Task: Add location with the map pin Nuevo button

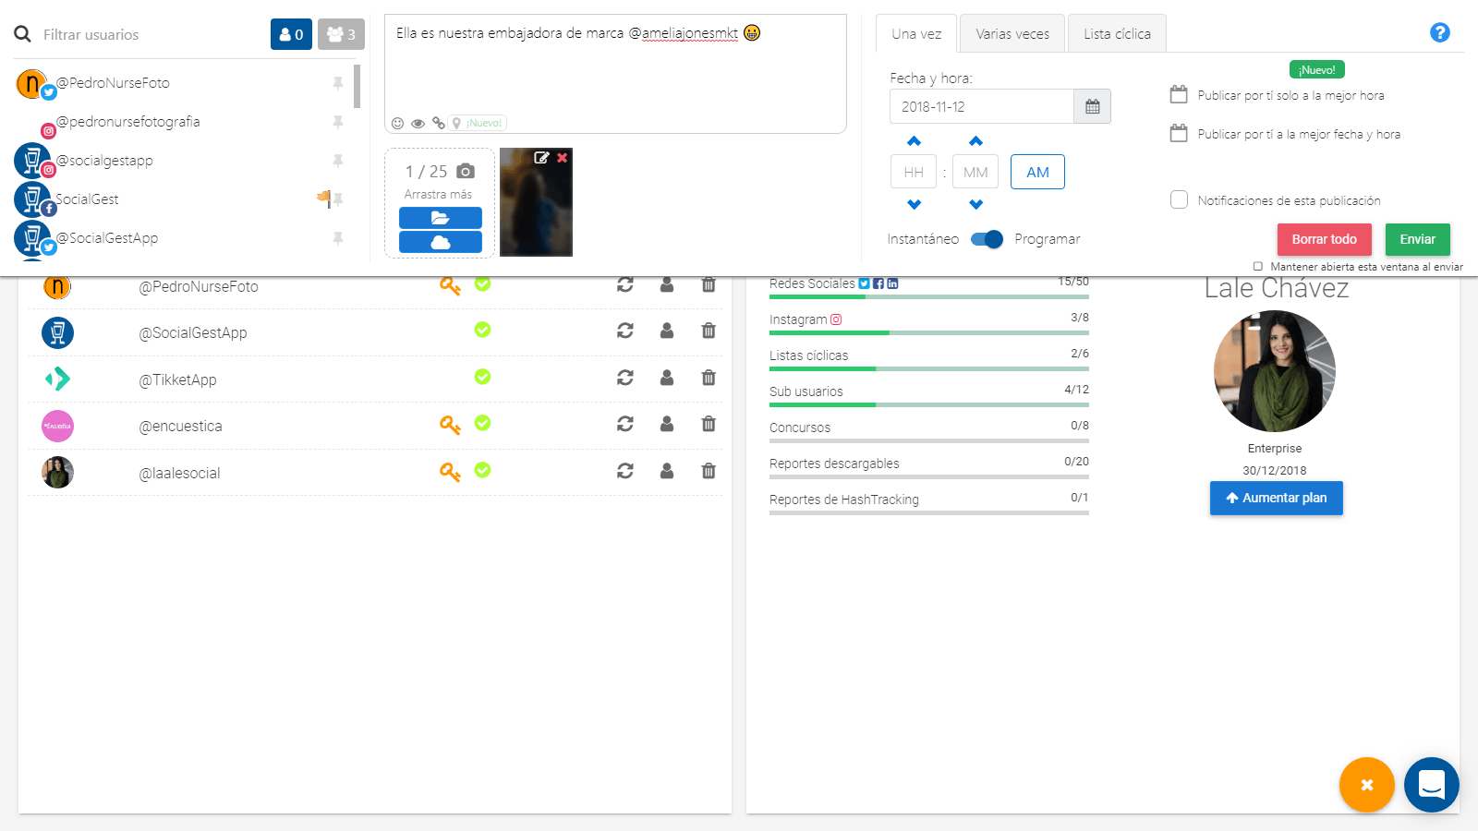Action: pos(477,123)
